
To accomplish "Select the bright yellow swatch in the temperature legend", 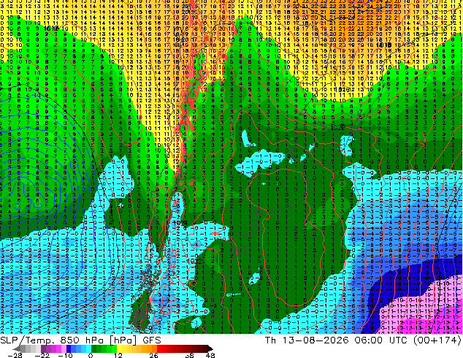I will (x=119, y=349).
